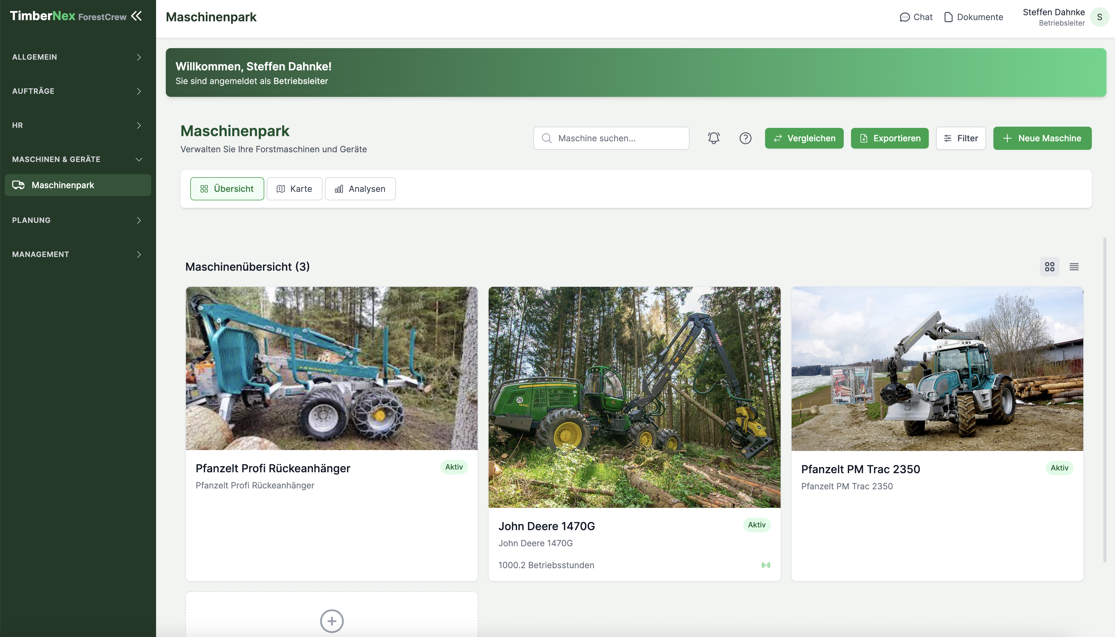Open Dokumente from header
This screenshot has height=637, width=1115.
[x=973, y=17]
